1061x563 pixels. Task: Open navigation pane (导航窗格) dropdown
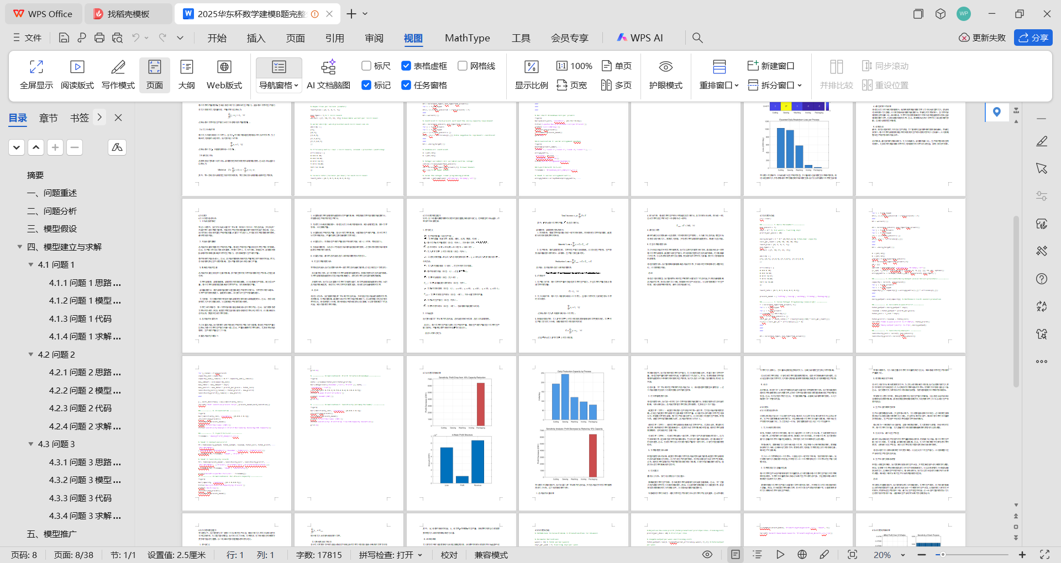(279, 85)
